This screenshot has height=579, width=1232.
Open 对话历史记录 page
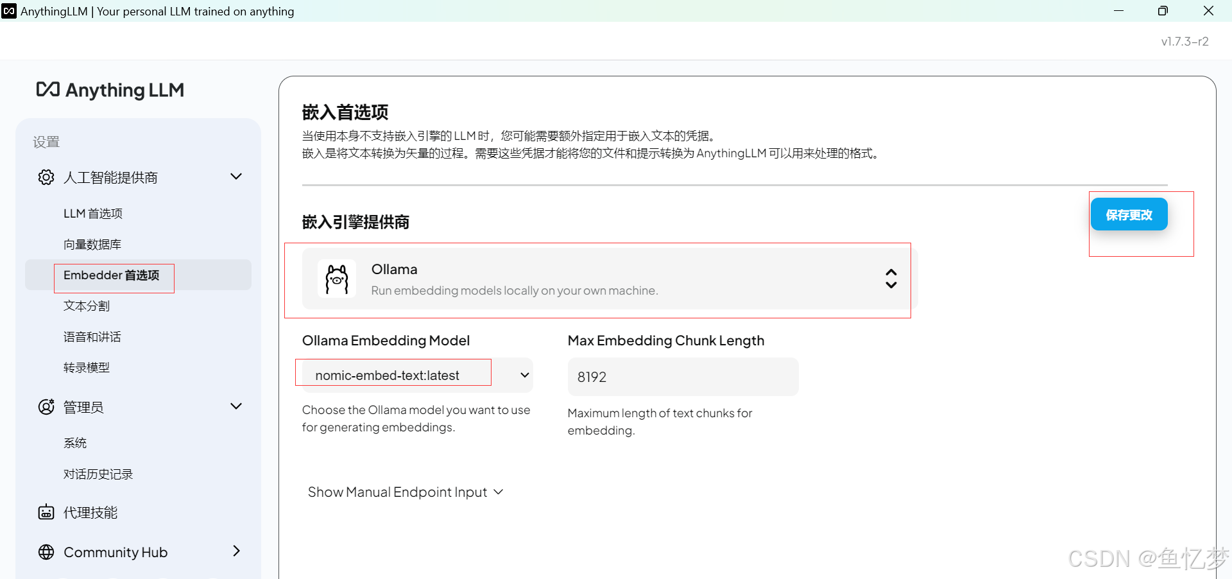[x=98, y=474]
